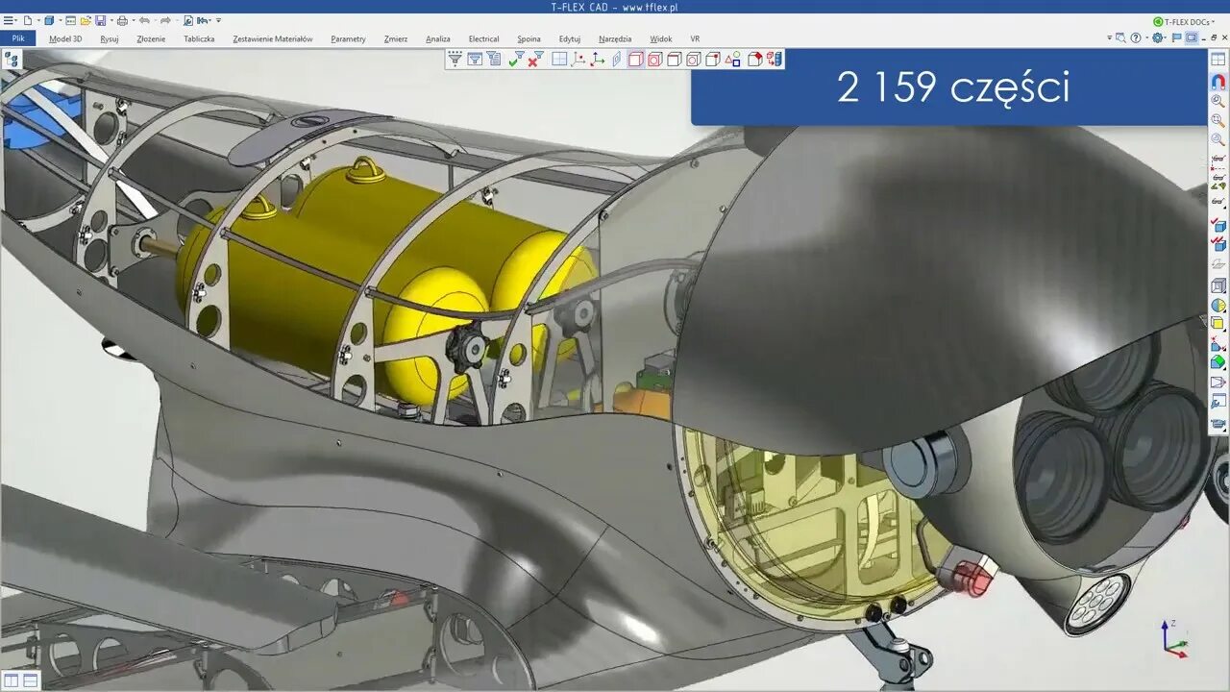Open the Narzędzia ribbon tab

[615, 39]
